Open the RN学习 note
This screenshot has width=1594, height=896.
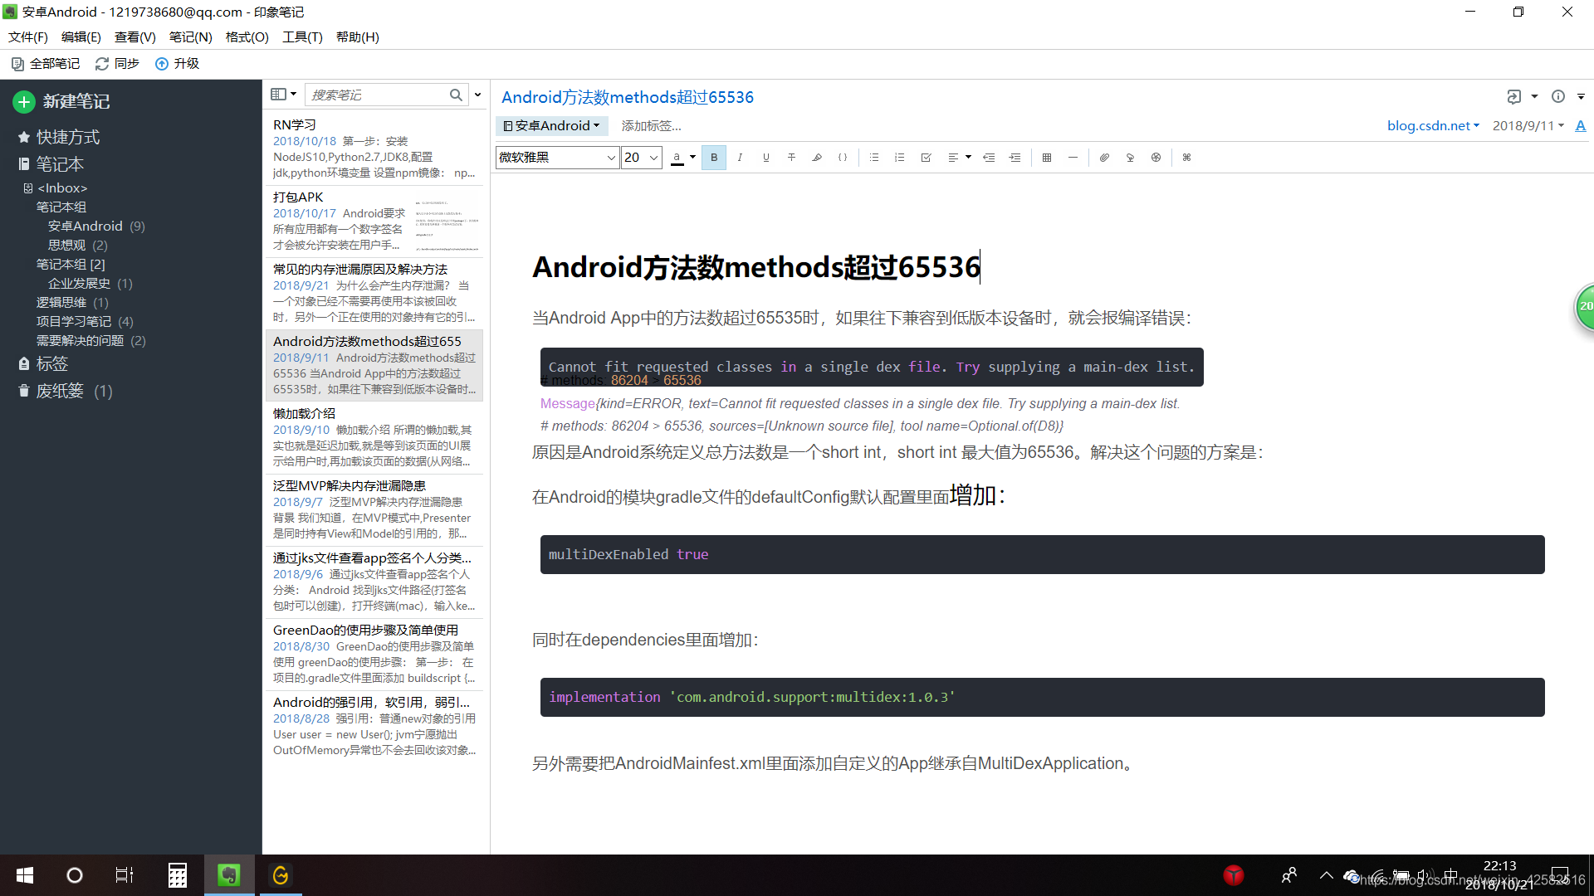(x=374, y=149)
